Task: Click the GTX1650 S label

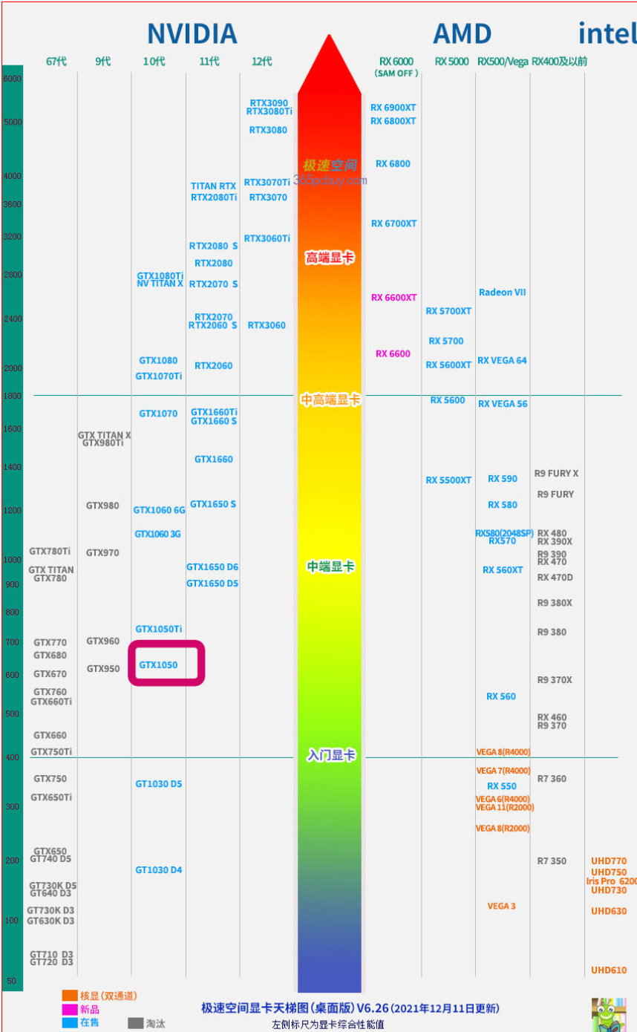Action: [213, 504]
